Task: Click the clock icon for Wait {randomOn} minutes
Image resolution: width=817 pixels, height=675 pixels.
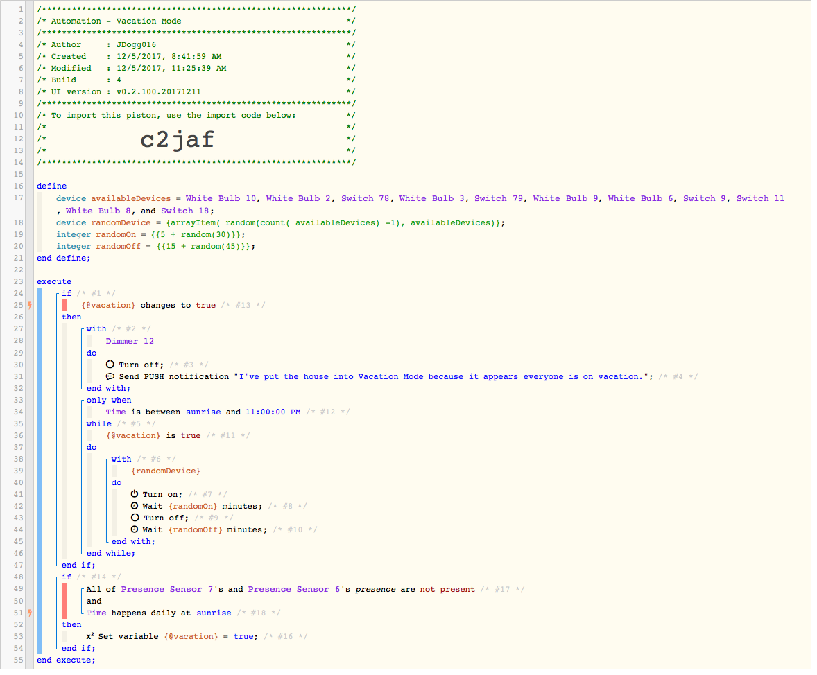Action: pyautogui.click(x=135, y=507)
